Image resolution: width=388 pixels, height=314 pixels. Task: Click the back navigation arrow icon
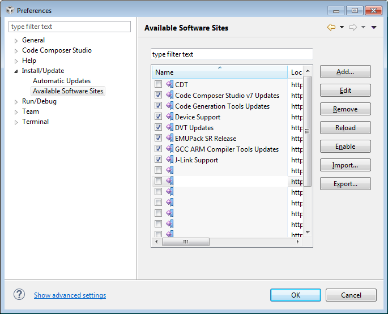coord(331,27)
